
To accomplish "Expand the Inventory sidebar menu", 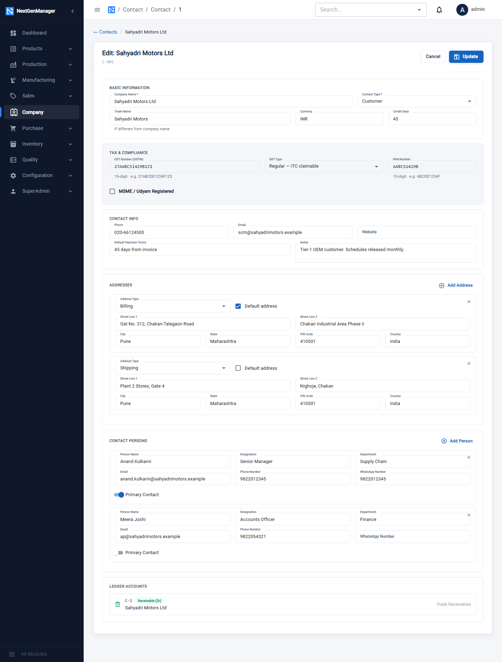I will 41,144.
